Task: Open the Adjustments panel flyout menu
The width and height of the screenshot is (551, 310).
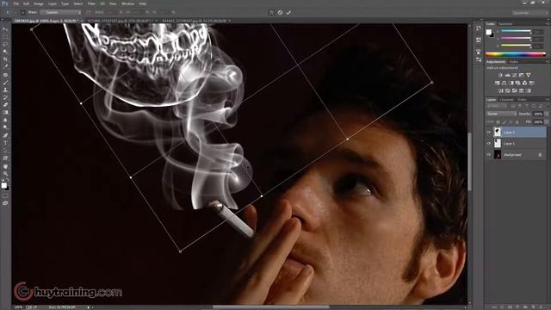Action: [x=548, y=62]
